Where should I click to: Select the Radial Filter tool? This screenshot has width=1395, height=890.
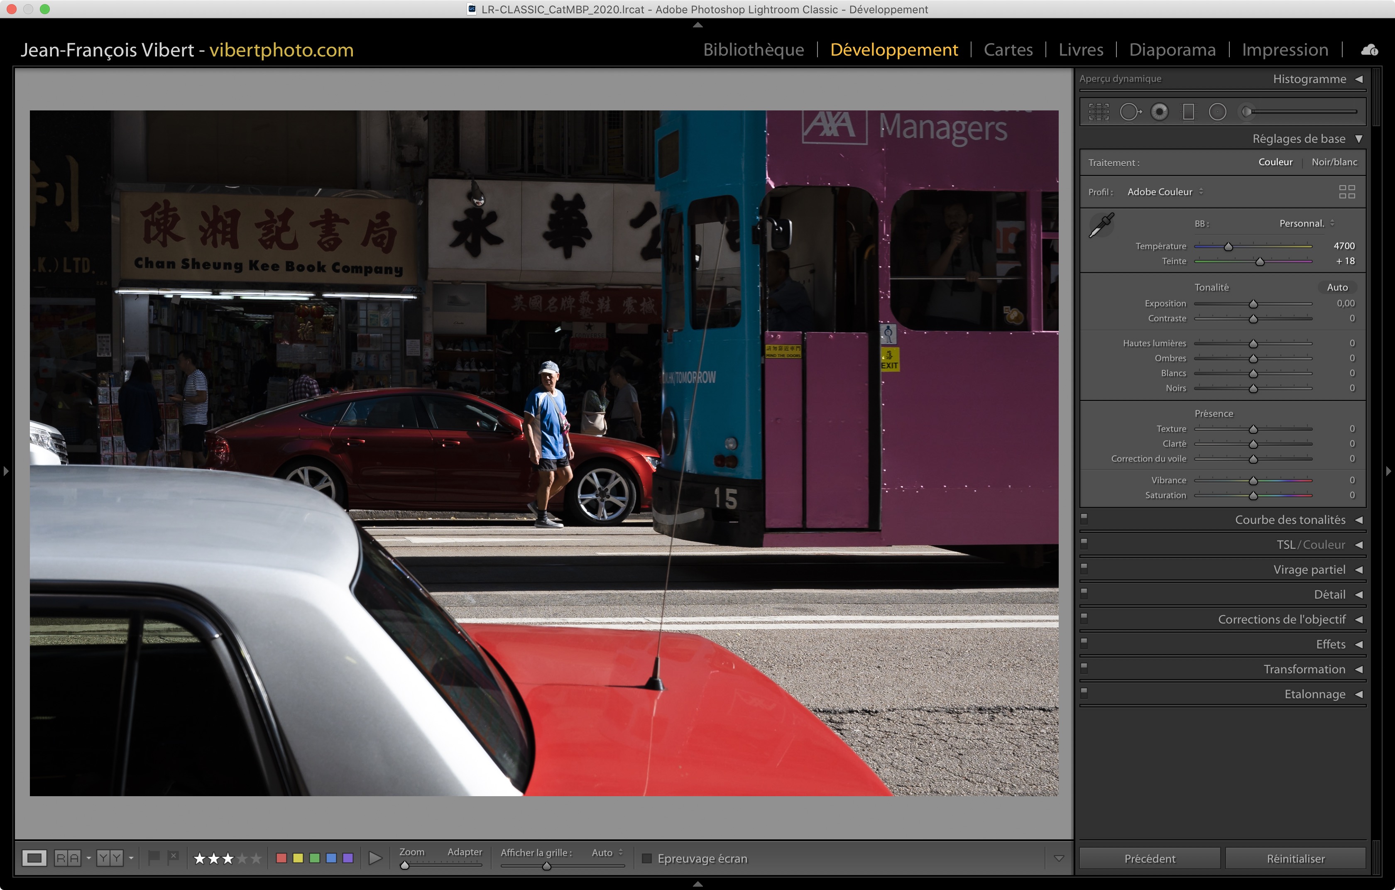point(1217,112)
